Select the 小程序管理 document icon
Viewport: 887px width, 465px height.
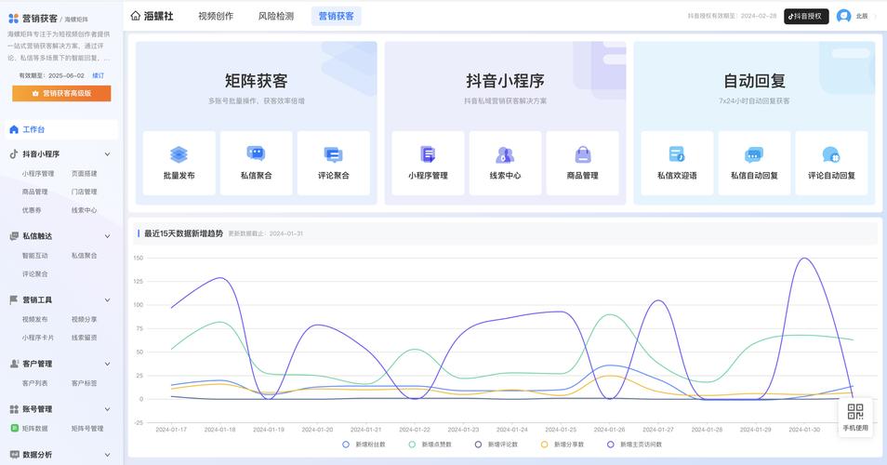point(428,154)
